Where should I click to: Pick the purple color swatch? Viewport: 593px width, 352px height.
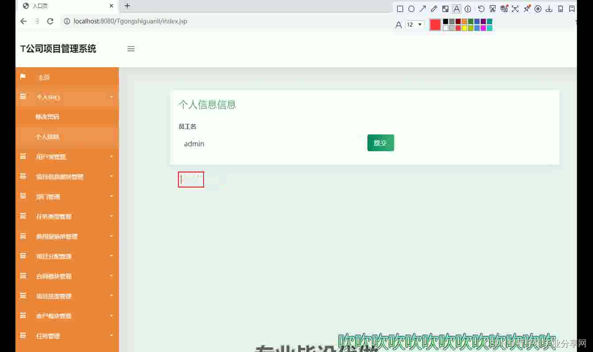click(483, 21)
